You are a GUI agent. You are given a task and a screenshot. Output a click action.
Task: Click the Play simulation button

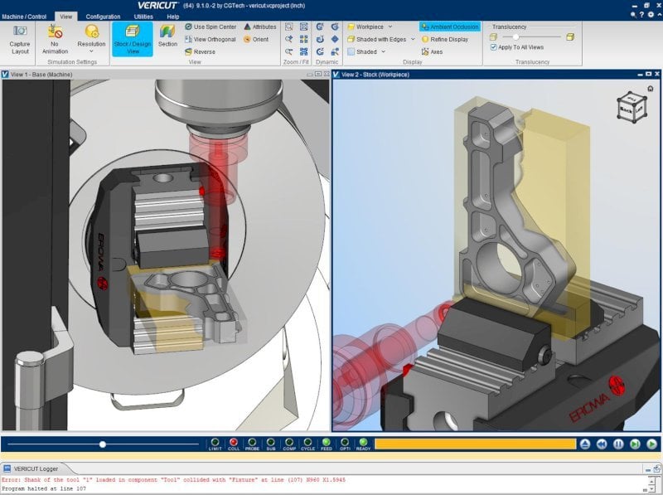coord(651,444)
